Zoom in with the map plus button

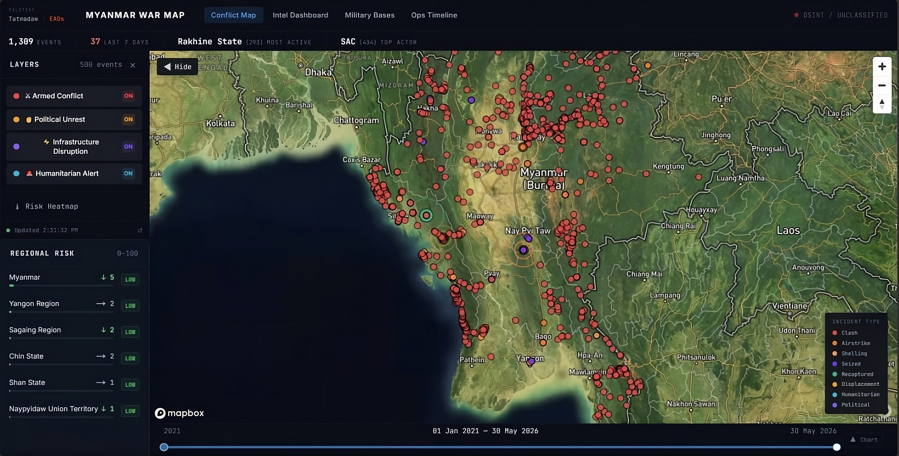882,67
